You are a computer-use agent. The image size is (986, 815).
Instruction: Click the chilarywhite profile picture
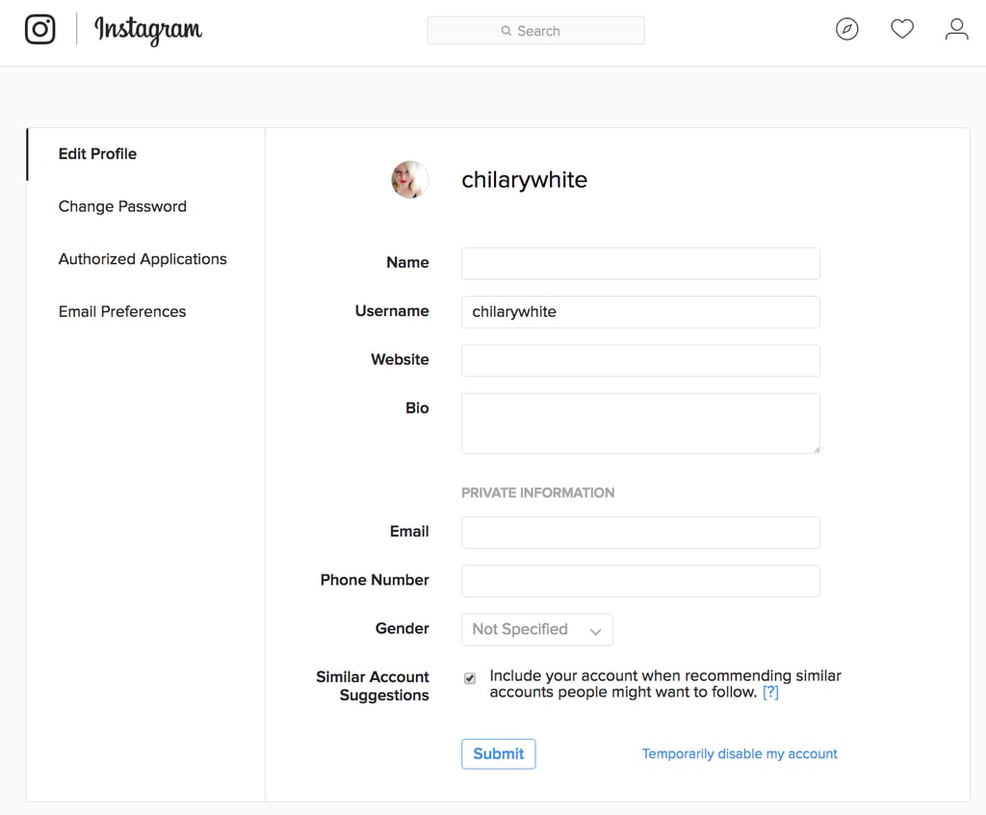(410, 179)
